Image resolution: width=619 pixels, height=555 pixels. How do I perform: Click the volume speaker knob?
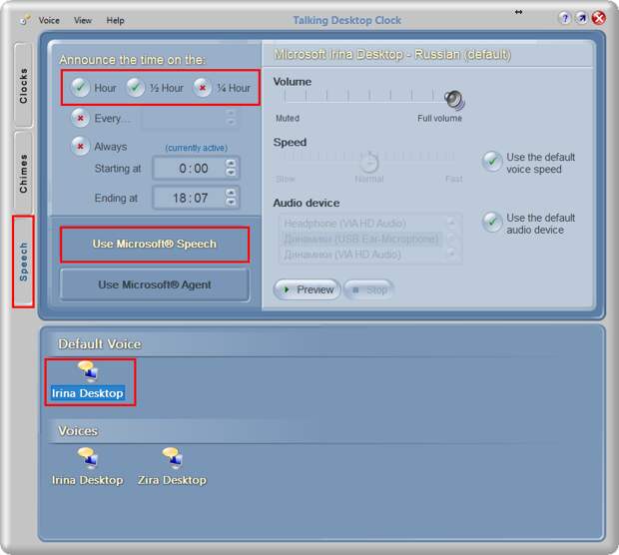coord(454,99)
